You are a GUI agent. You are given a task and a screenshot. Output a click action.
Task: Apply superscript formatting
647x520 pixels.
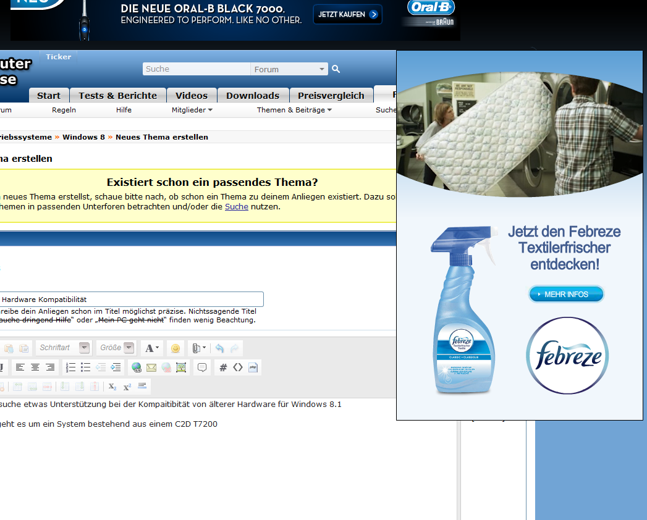point(127,387)
